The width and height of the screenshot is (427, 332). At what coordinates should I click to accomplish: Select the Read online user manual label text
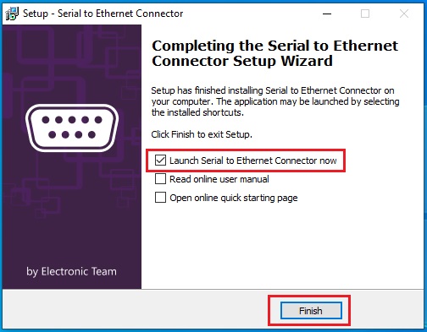[x=219, y=179]
